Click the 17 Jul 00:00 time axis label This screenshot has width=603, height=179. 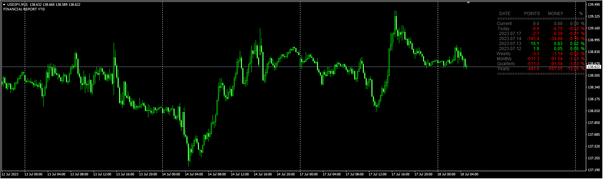tap(309, 174)
